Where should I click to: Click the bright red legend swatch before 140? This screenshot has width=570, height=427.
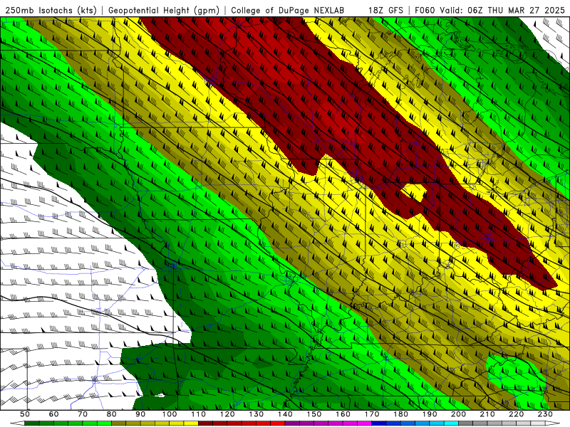tap(278, 423)
